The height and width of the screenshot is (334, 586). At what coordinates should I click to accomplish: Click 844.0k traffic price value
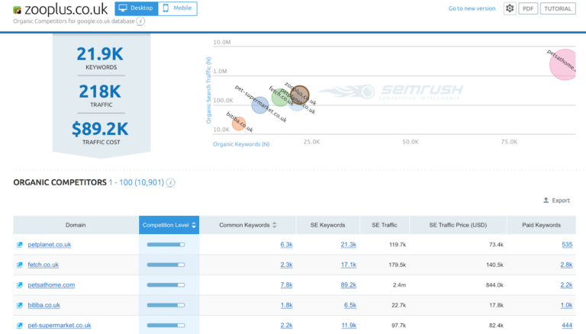pyautogui.click(x=494, y=285)
